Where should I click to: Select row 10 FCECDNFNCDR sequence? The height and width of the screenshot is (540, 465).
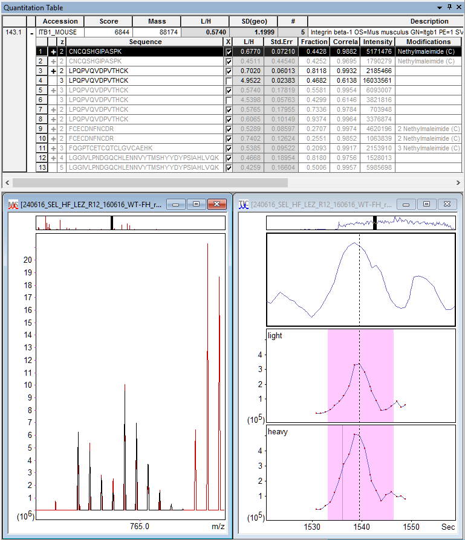[145, 138]
